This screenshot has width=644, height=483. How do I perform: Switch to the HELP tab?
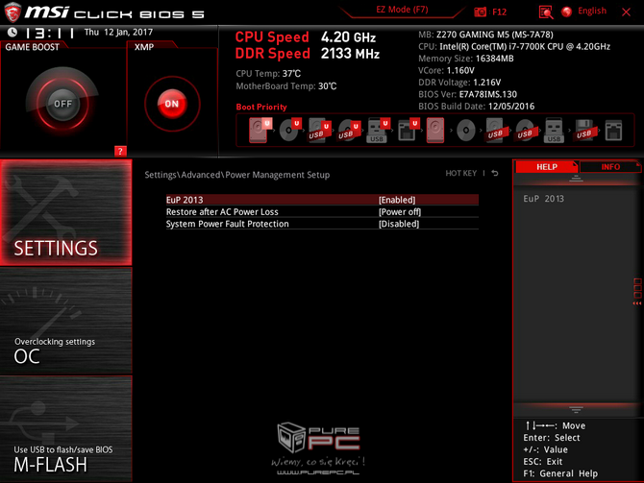coord(547,167)
